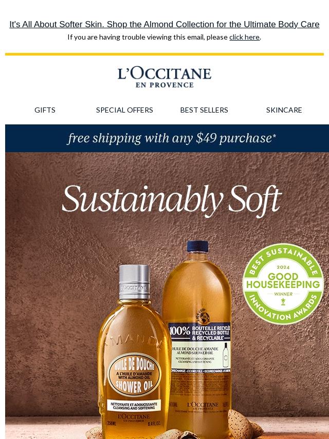Image resolution: width=329 pixels, height=439 pixels.
Task: Click the earth emblem on refill bottle
Action: (204, 316)
